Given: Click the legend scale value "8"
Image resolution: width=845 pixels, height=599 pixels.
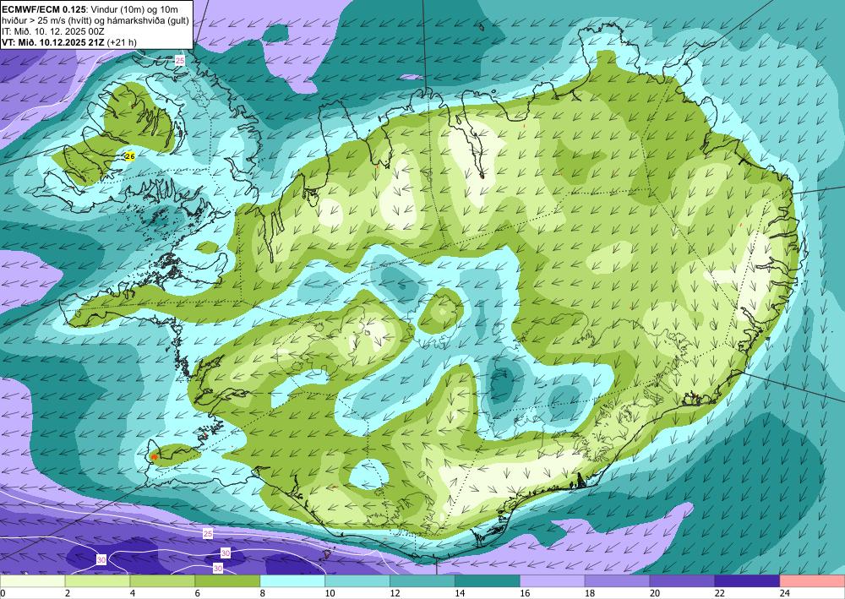Looking at the screenshot, I should pyautogui.click(x=263, y=593).
